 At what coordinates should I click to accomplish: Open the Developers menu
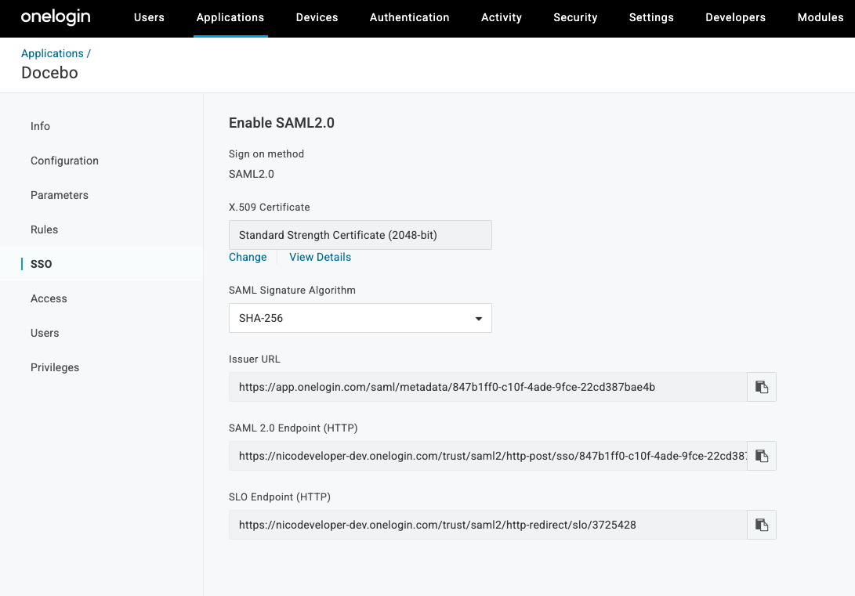[735, 17]
